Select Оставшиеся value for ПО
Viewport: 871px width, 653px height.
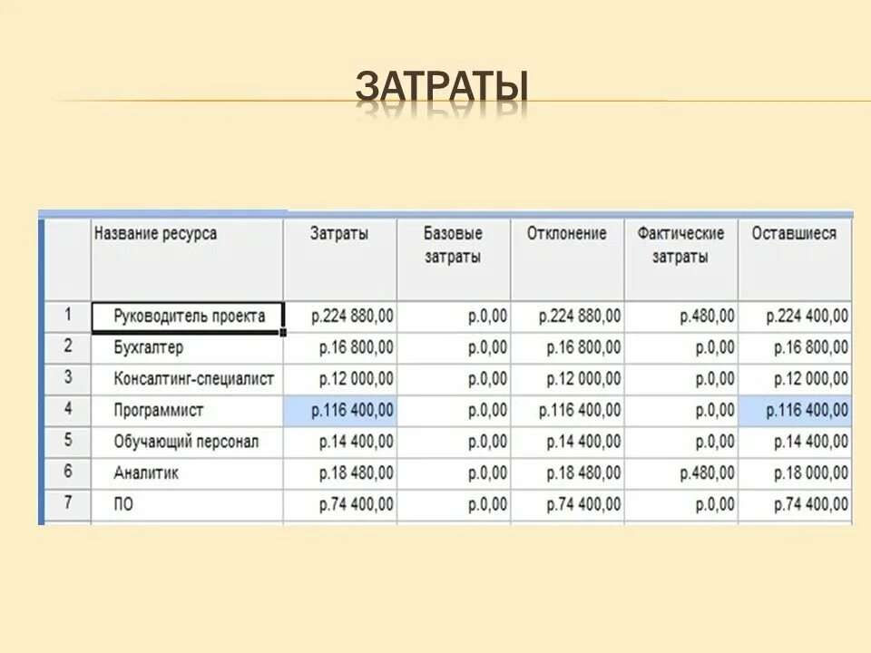pos(795,505)
